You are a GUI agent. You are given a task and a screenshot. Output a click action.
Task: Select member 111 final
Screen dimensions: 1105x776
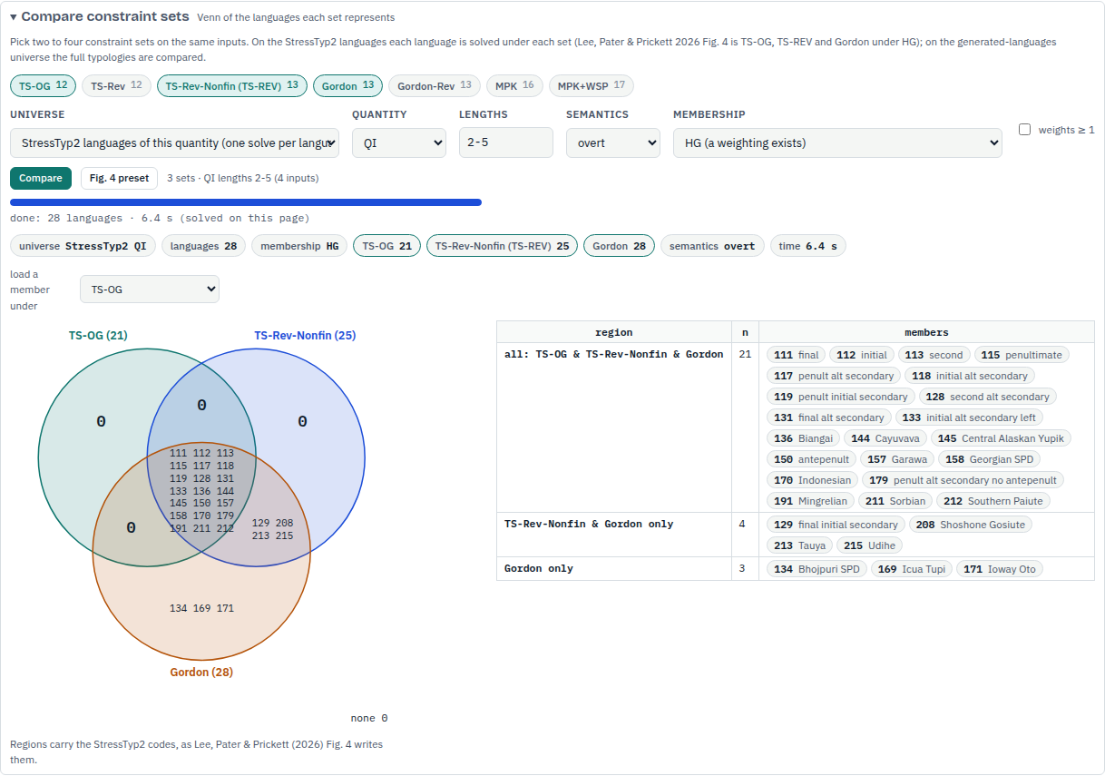pos(796,355)
